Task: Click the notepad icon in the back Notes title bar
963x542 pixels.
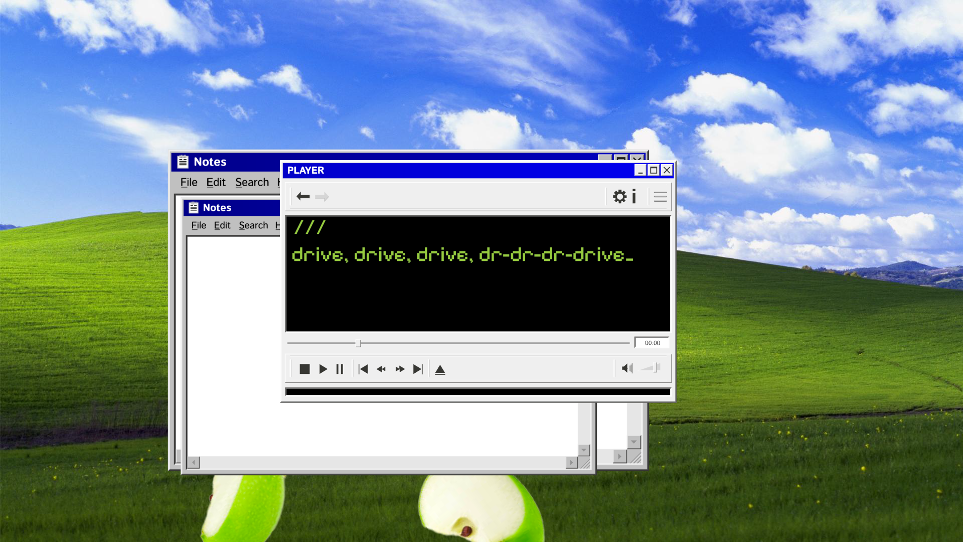Action: point(183,162)
